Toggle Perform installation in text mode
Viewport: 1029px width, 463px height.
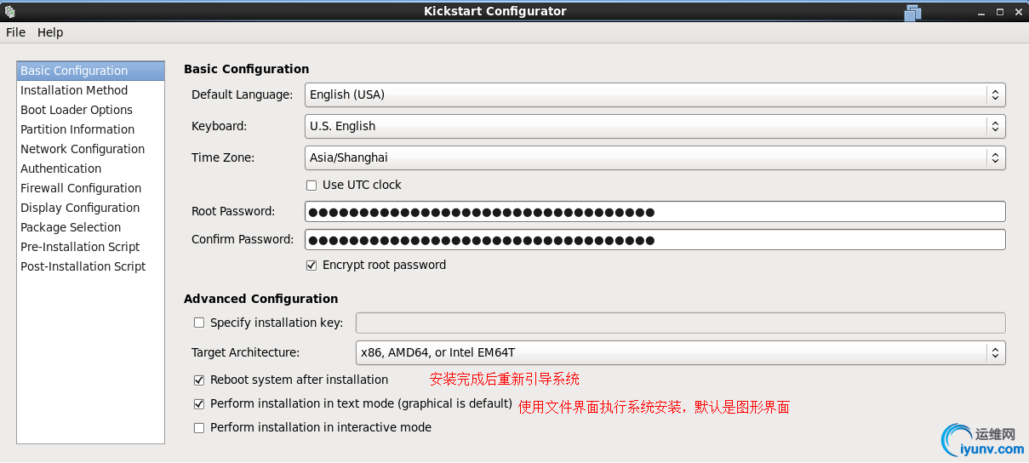[199, 403]
